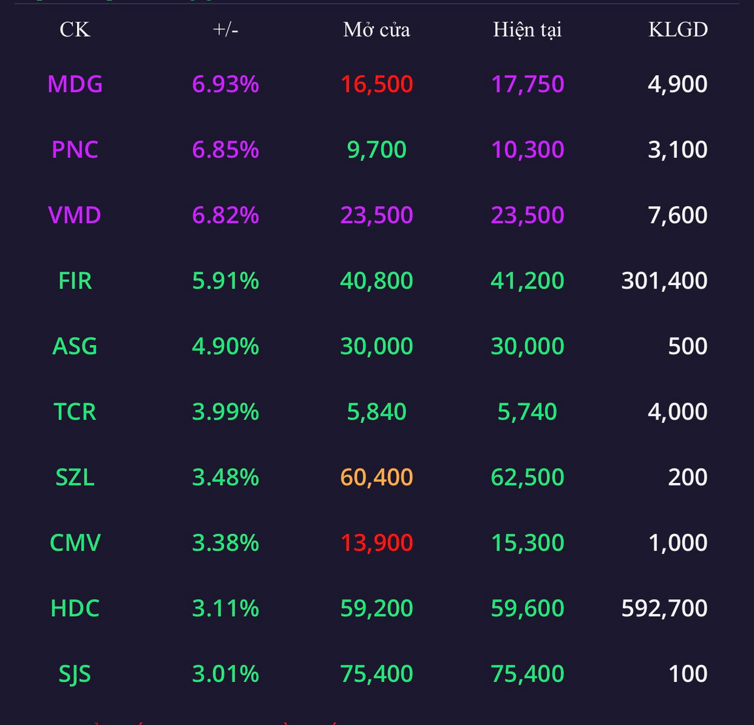The height and width of the screenshot is (725, 754).
Task: Click the KLGD column header
Action: (x=678, y=29)
